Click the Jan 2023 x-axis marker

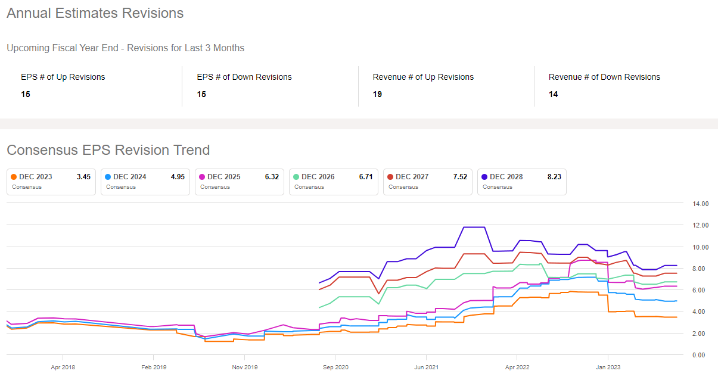coord(607,367)
